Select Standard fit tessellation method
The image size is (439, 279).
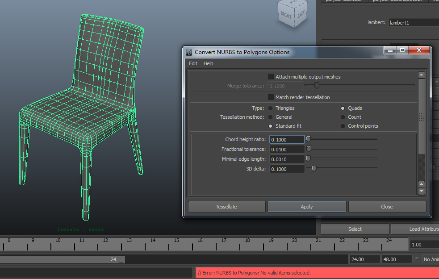tap(271, 126)
